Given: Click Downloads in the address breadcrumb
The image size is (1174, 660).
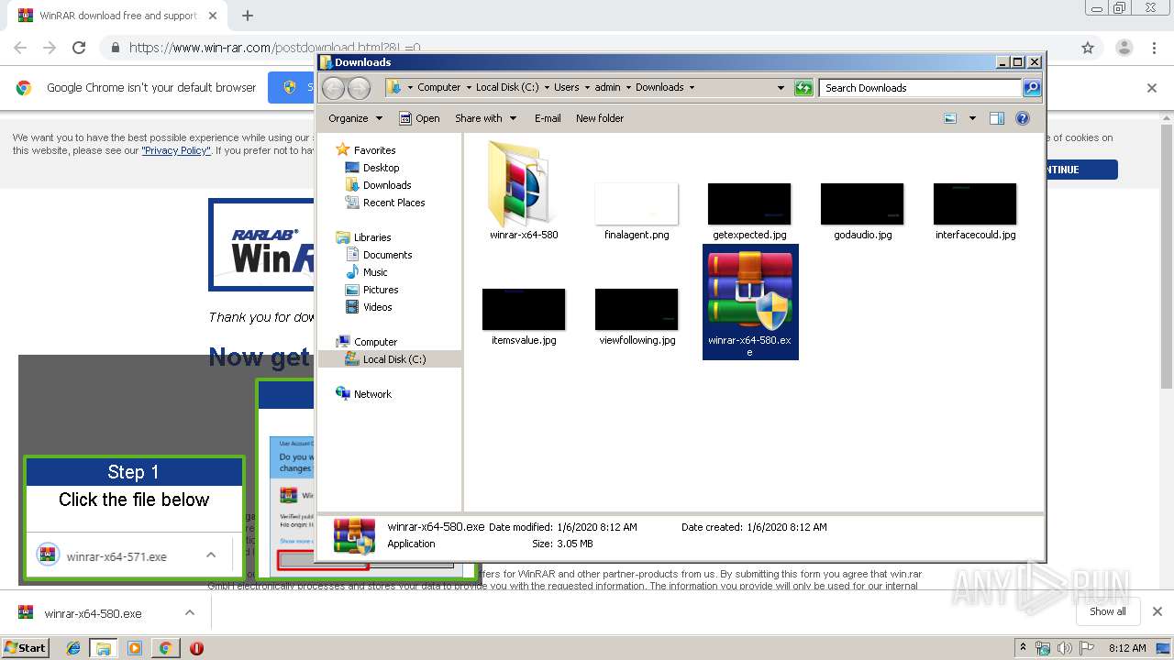Looking at the screenshot, I should (659, 88).
